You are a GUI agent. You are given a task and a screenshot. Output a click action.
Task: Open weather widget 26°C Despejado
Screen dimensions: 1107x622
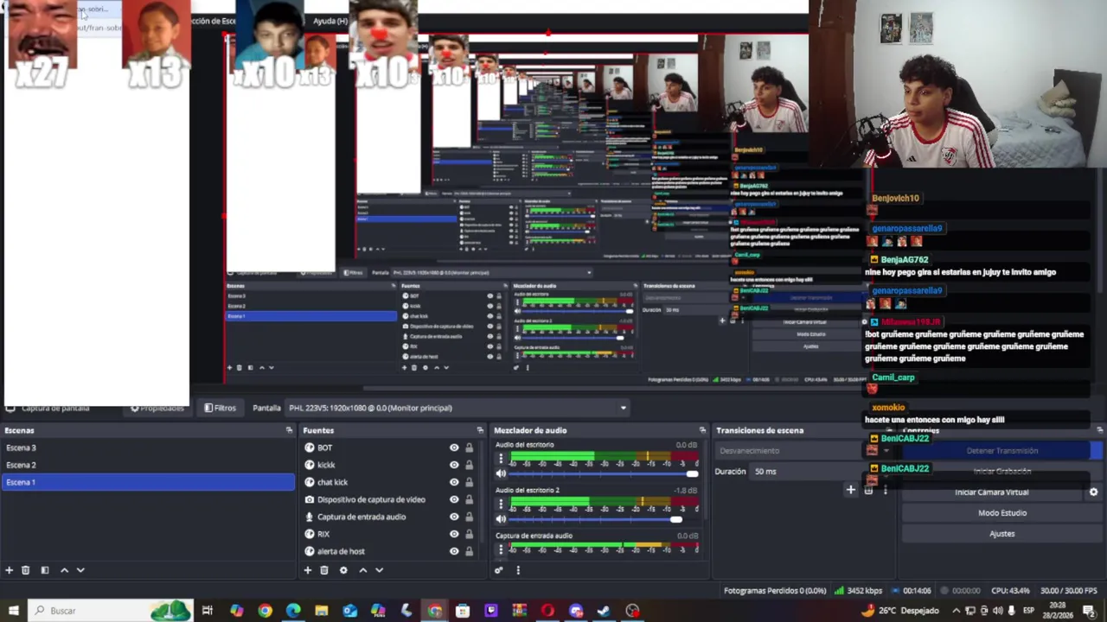click(900, 611)
